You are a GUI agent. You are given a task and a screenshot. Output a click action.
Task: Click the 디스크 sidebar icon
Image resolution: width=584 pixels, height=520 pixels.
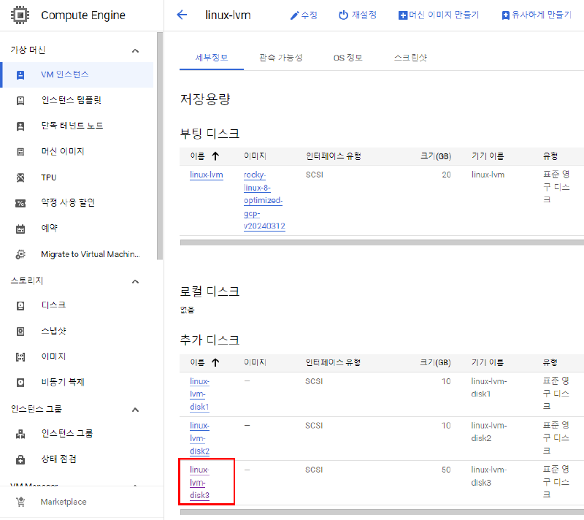pos(20,306)
